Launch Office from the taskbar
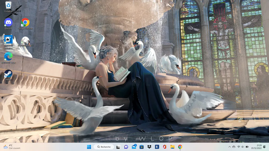Viewport: 269px width, 151px height. (x=164, y=147)
